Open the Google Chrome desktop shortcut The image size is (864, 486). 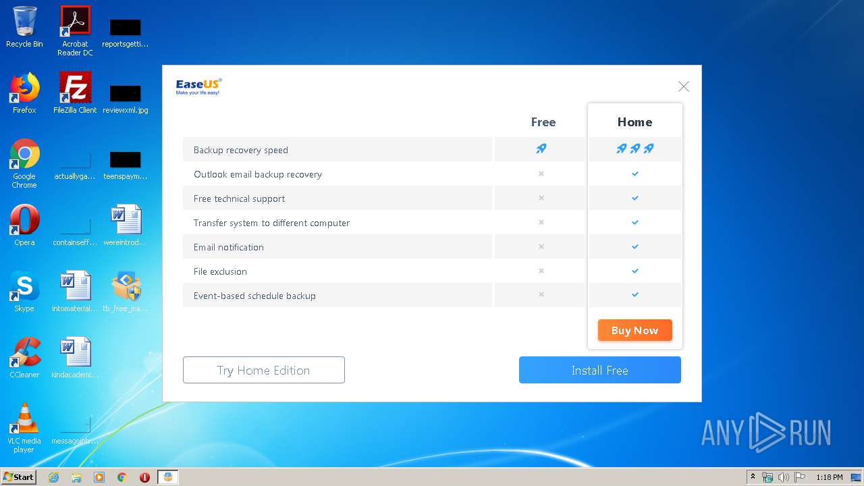24,163
